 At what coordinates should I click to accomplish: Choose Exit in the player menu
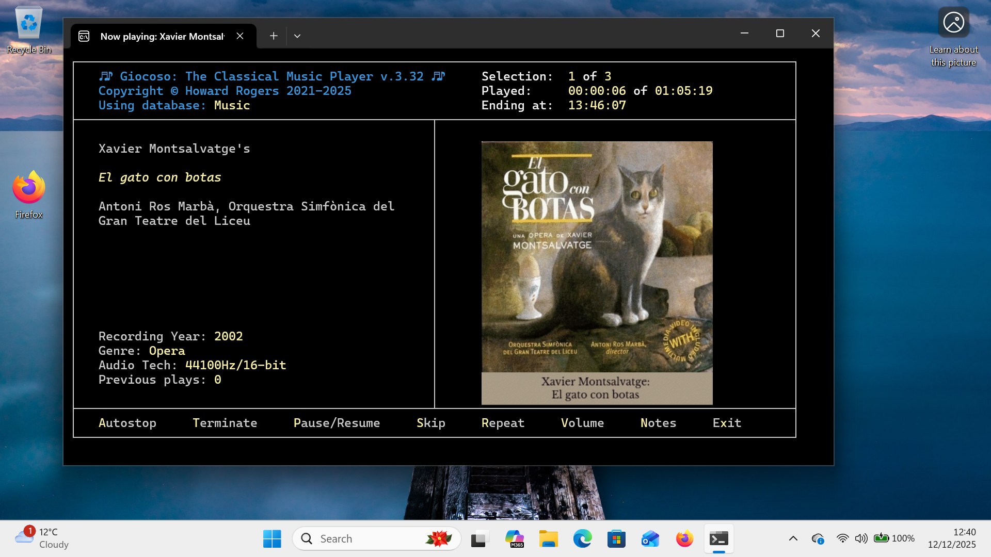click(727, 423)
